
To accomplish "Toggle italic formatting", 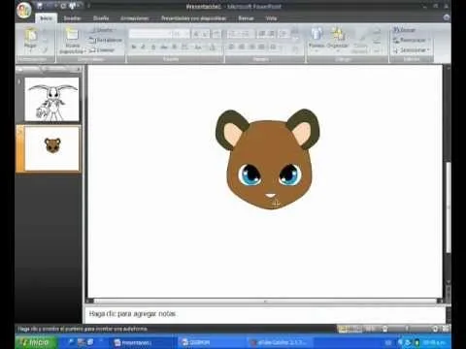I will pyautogui.click(x=144, y=48).
